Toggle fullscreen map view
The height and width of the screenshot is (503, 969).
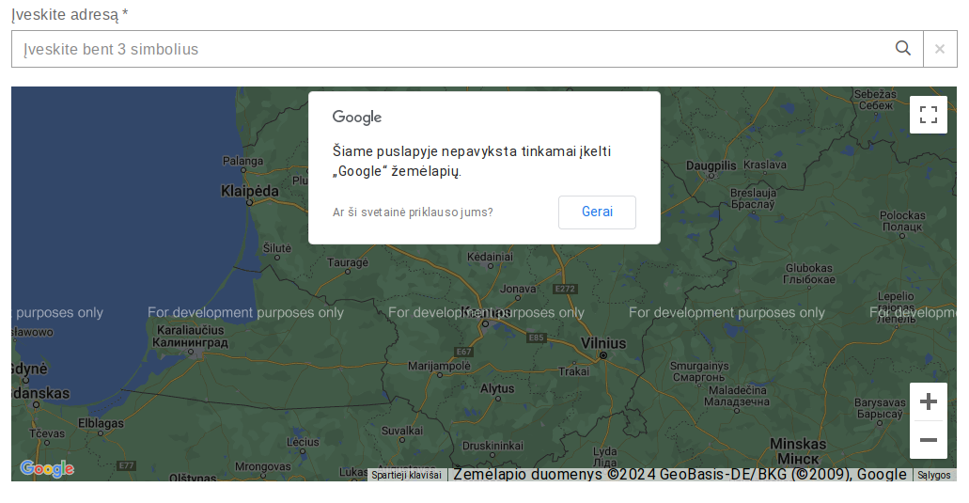coord(929,115)
